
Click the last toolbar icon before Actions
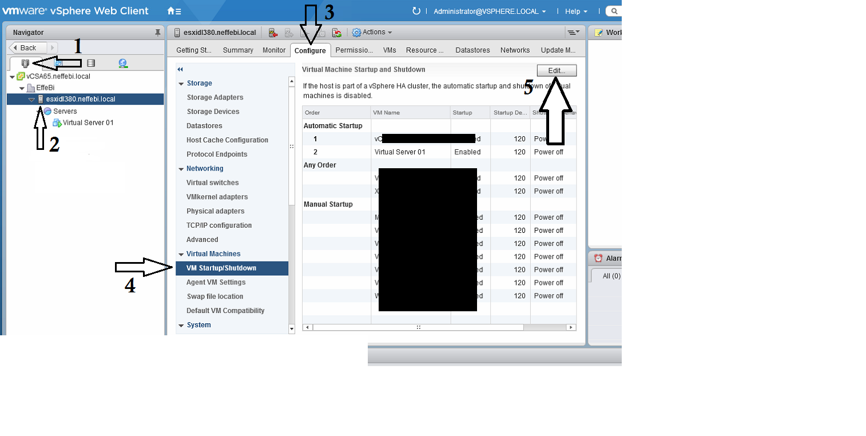coord(337,33)
